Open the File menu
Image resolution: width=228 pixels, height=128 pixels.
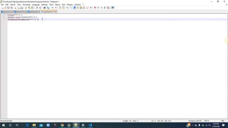pyautogui.click(x=2, y=5)
